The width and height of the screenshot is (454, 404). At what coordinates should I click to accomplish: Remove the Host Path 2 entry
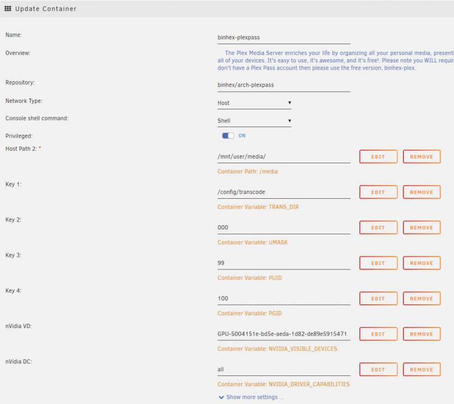click(422, 157)
